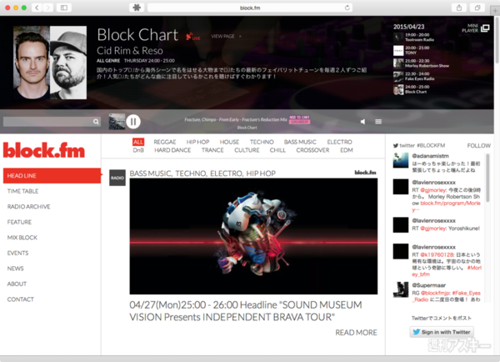
Task: Filter by TECHNO genre
Action: [x=262, y=142]
